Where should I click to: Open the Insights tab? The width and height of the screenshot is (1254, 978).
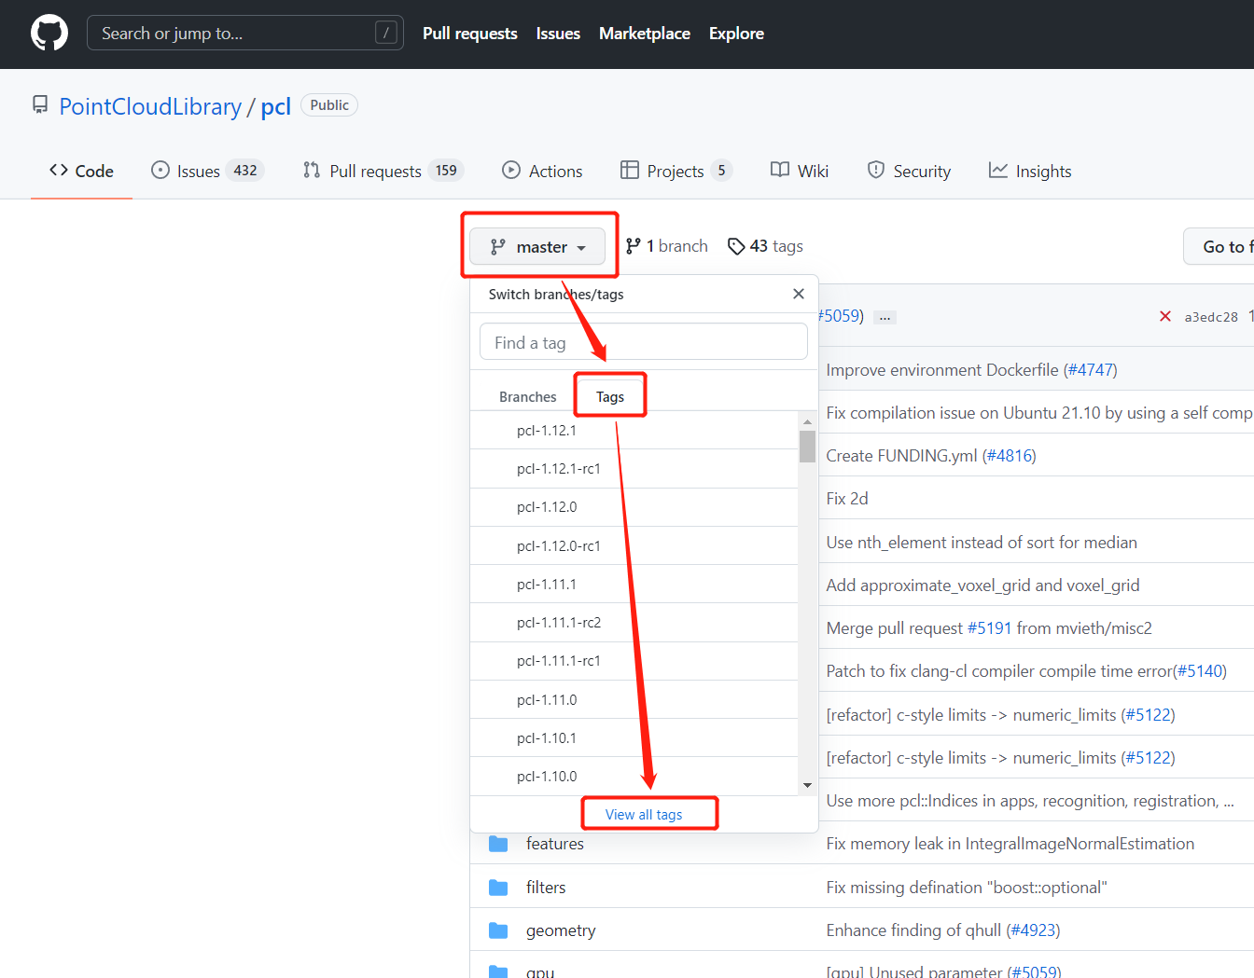[1030, 171]
